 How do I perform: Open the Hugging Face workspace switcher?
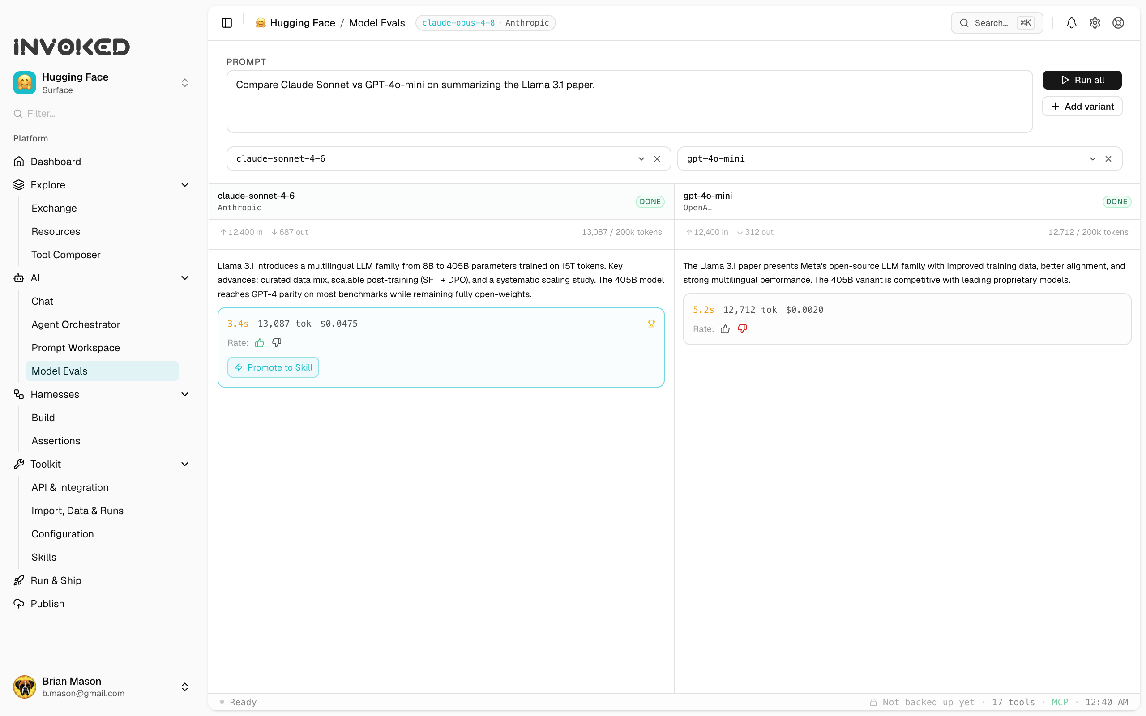[x=101, y=83]
